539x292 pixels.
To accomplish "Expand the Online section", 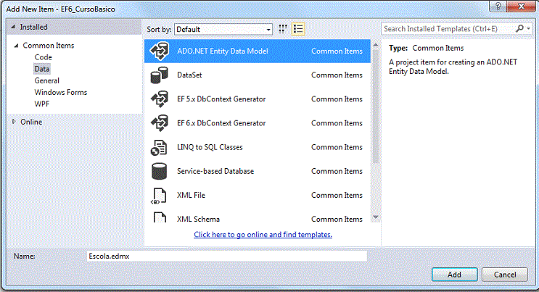I will 14,122.
